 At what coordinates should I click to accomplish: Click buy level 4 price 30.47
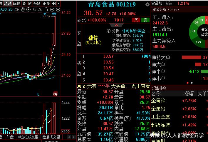pos(108,74)
